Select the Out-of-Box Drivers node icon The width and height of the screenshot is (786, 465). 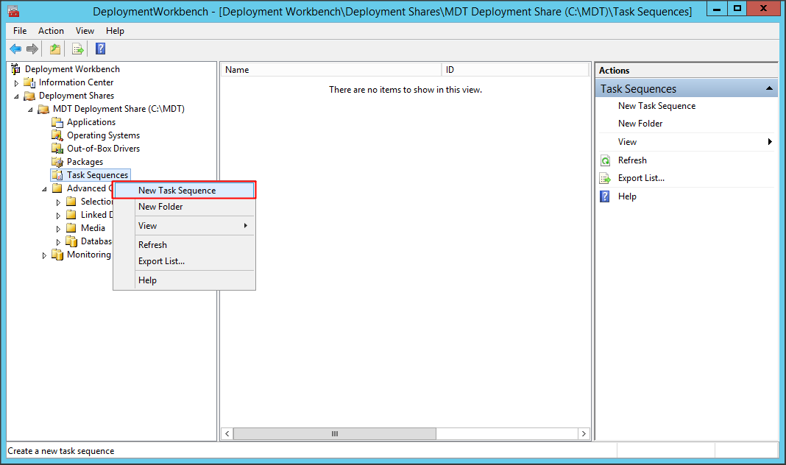coord(57,149)
